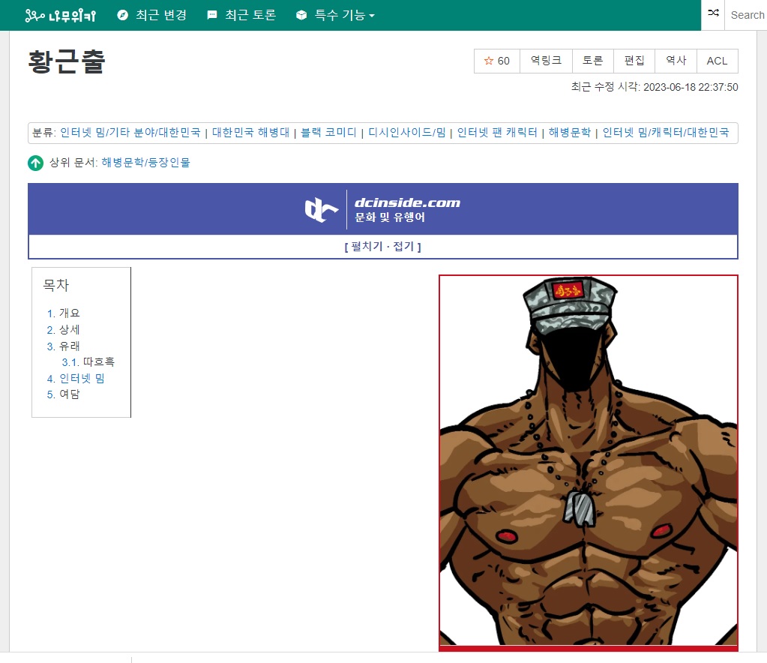Click the green up-arrow parent document icon
This screenshot has height=663, width=767.
point(35,163)
